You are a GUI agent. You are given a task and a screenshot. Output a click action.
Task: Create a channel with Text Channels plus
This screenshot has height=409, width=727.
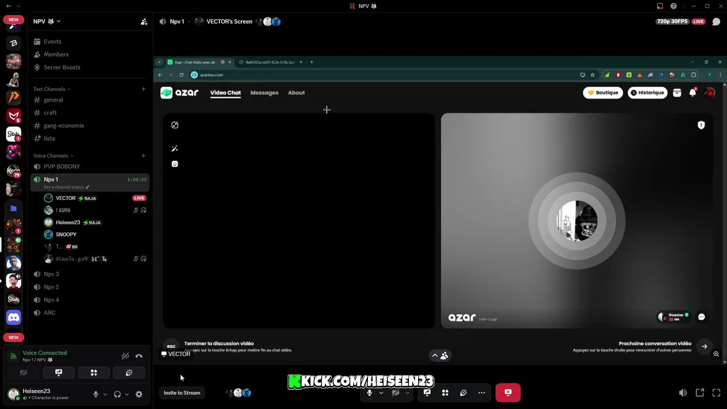click(x=143, y=89)
